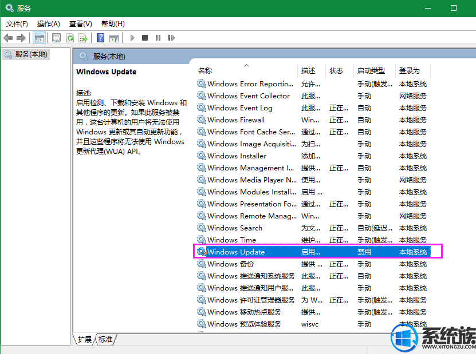Screen dimensions: 476x354
Task: Click the show/hide action pane icon
Action: [114, 38]
